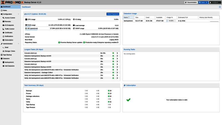This screenshot has height=125, width=222.
Task: Click the Load average icon
Action: (74, 25)
